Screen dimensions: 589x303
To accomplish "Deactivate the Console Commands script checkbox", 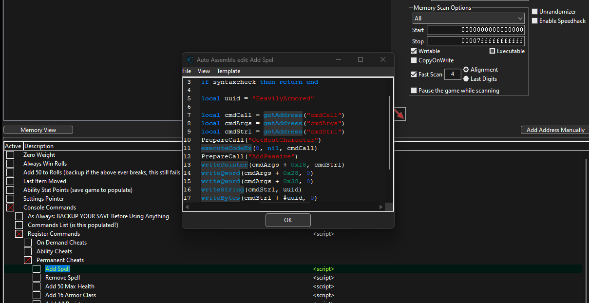I will point(10,208).
